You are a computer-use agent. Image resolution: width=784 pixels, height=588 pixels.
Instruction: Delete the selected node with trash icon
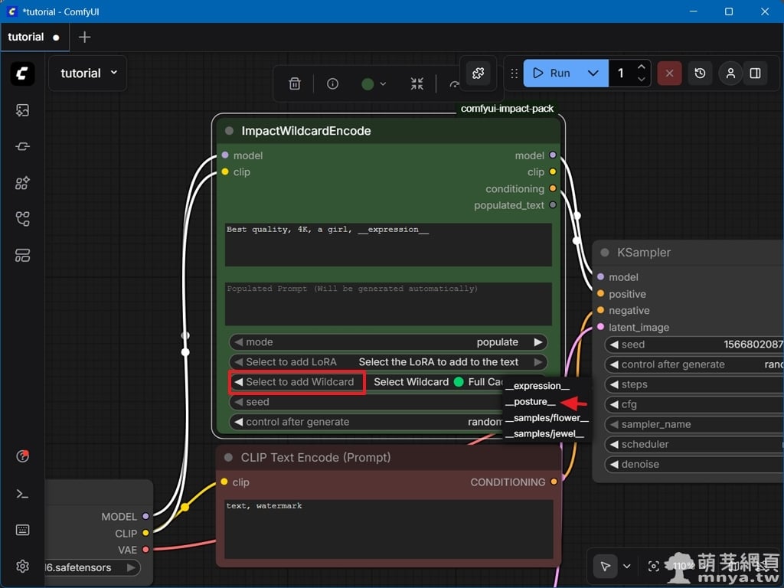295,84
